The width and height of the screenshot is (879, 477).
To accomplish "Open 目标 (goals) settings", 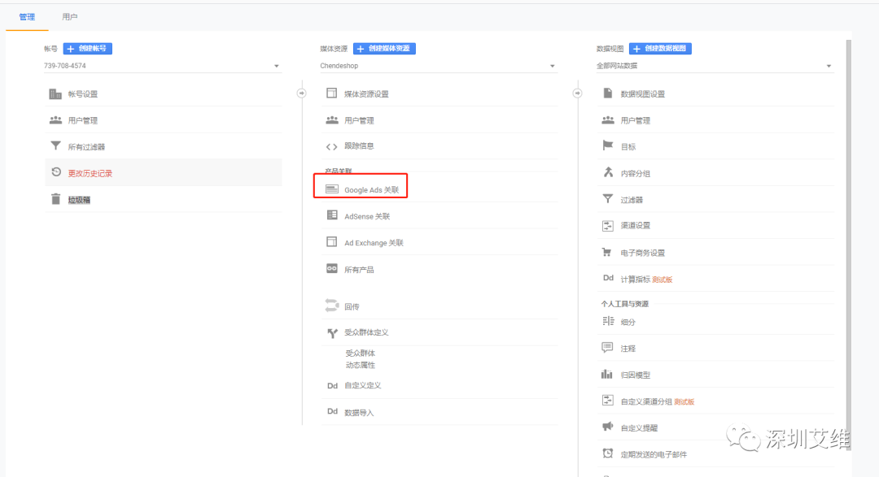I will [631, 145].
